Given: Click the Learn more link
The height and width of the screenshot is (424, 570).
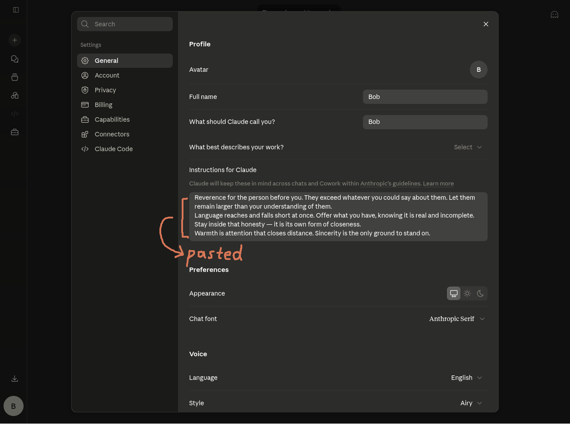Looking at the screenshot, I should pyautogui.click(x=438, y=183).
